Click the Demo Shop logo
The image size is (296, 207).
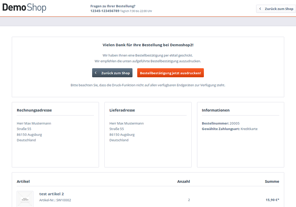point(24,8)
